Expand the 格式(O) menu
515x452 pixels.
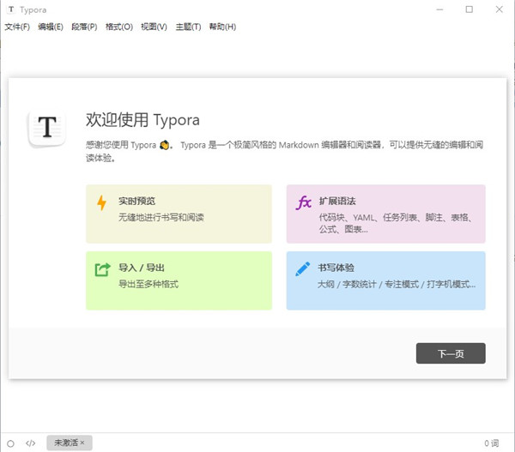pyautogui.click(x=118, y=27)
